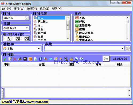Open the date 2008-12-24 dropdown
This screenshot has width=133, height=105.
pos(27,28)
